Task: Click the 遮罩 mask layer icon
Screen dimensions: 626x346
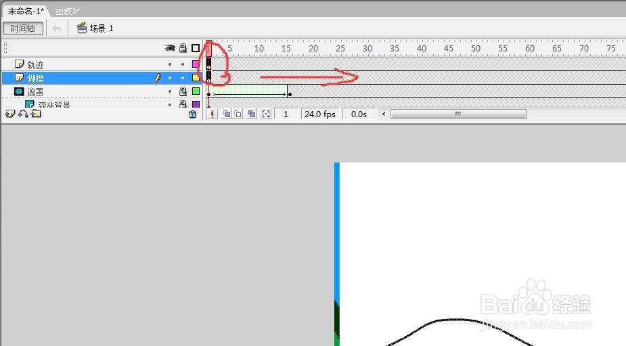Action: tap(19, 91)
